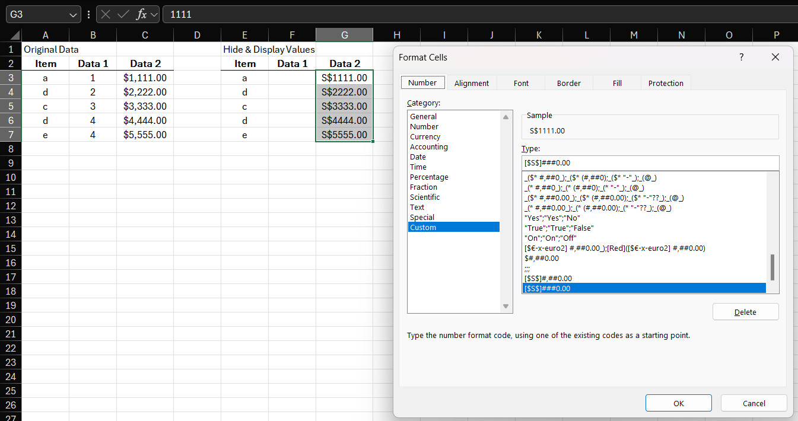This screenshot has width=798, height=421.
Task: Select the Number category in list
Action: tap(454, 126)
